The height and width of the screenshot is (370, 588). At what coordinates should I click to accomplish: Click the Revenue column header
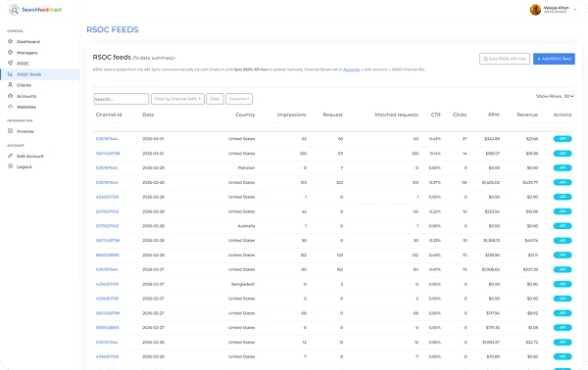(527, 115)
